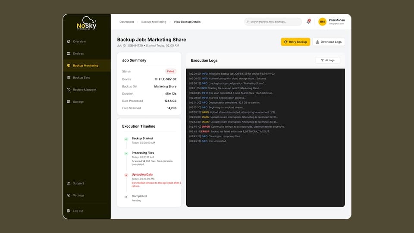This screenshot has height=233, width=414.
Task: Click the Backup Sets stack icon
Action: (69, 78)
